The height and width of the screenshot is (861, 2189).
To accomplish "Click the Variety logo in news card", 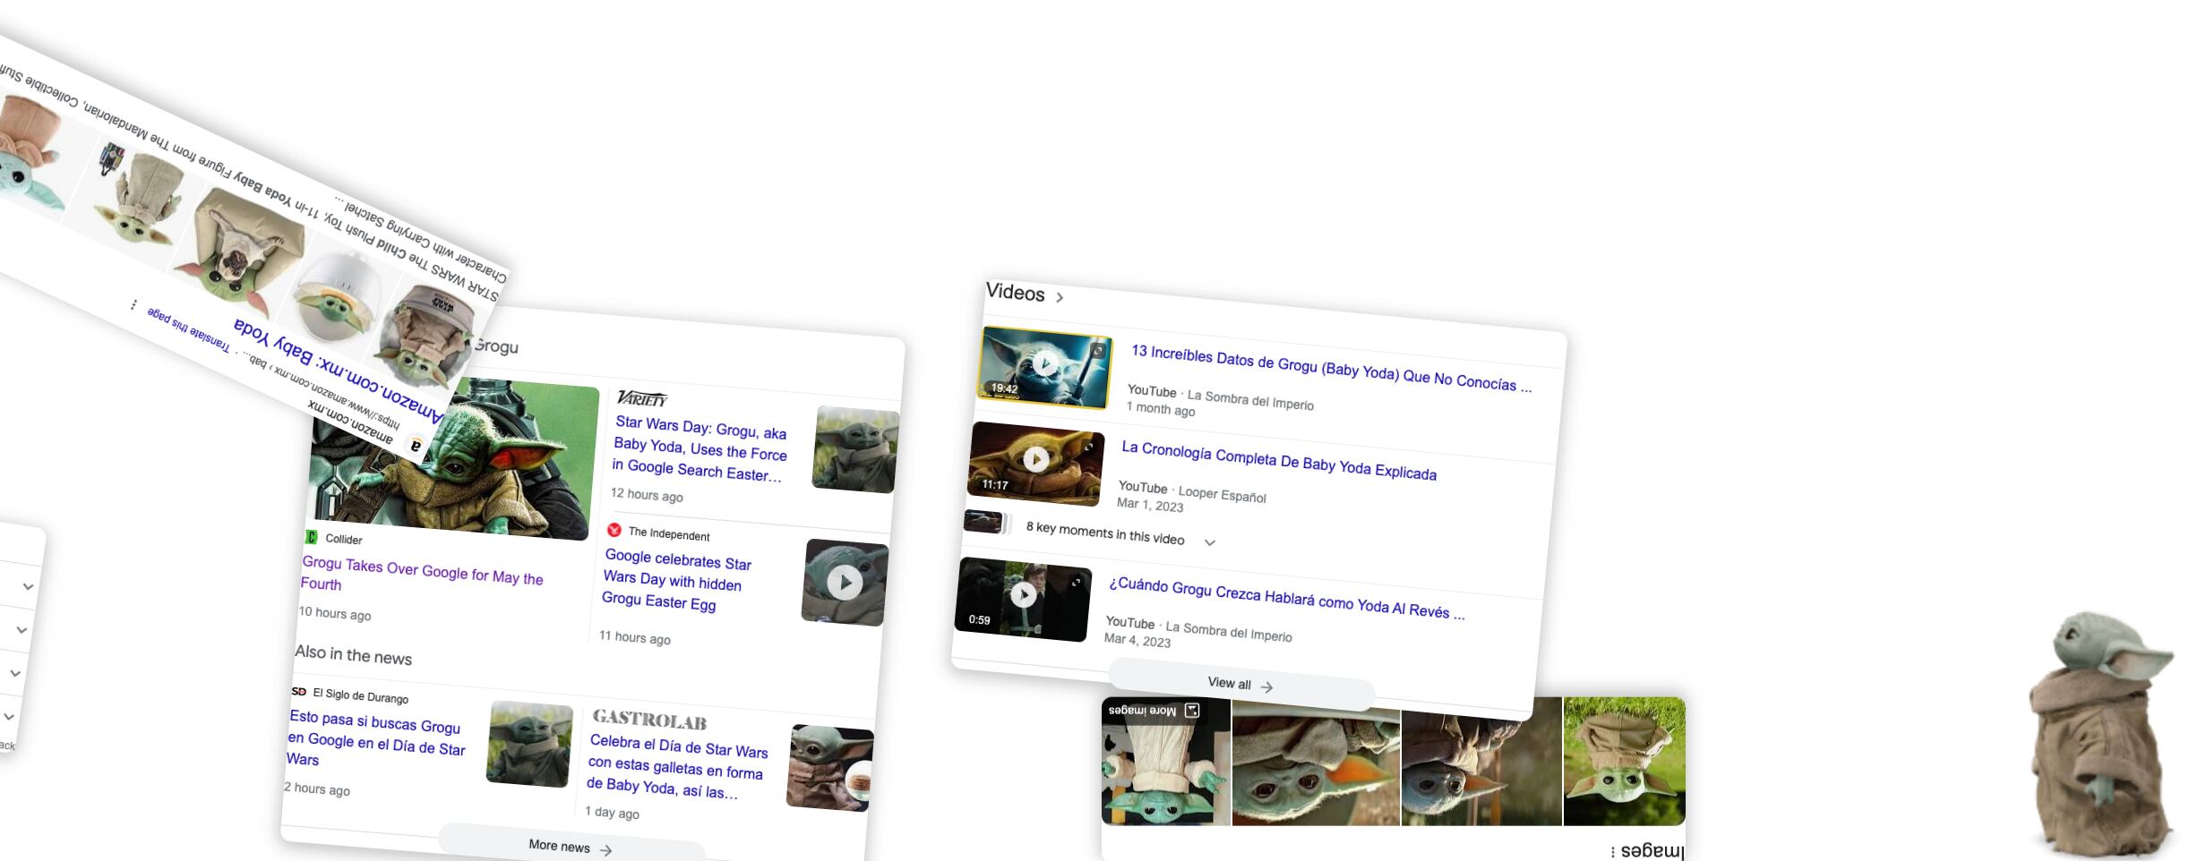I will coord(642,398).
